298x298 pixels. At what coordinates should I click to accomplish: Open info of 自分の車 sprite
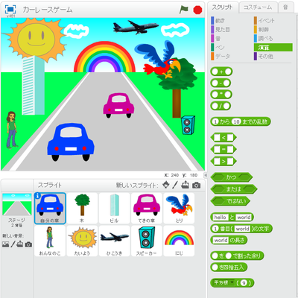point(37,196)
